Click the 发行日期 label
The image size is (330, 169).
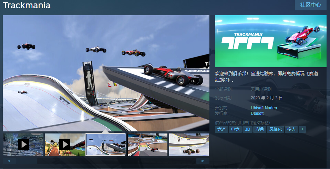click(x=224, y=98)
